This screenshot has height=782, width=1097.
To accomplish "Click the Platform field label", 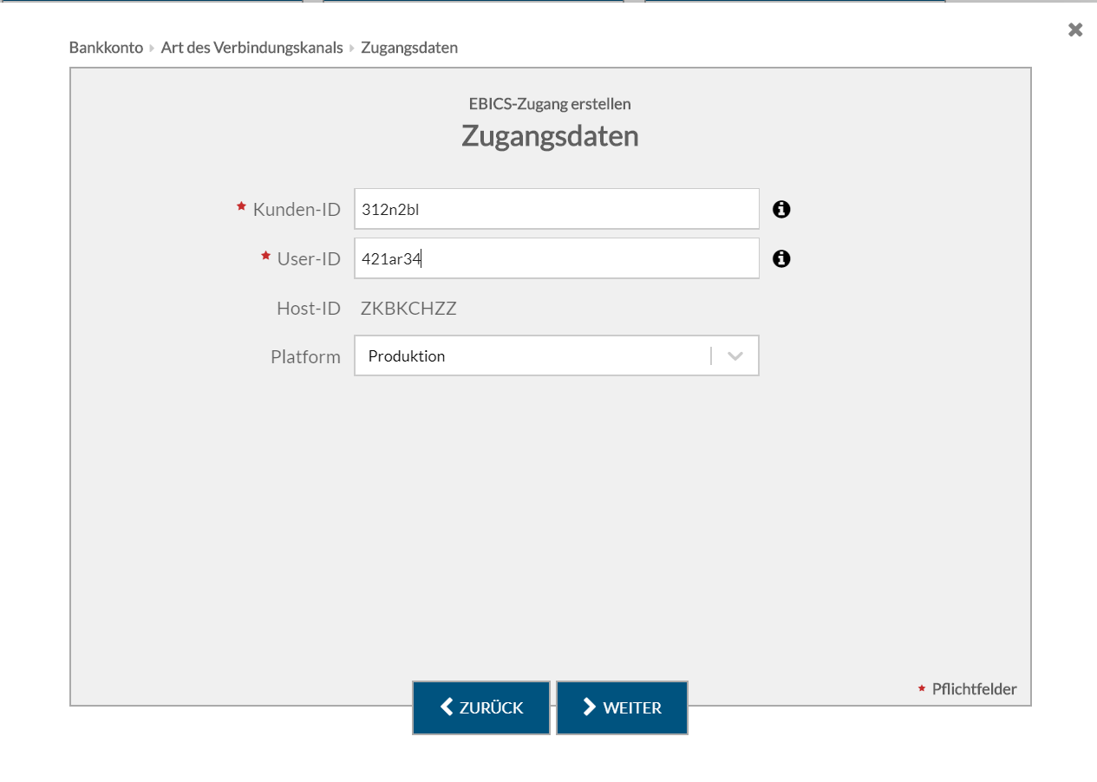I will tap(305, 356).
